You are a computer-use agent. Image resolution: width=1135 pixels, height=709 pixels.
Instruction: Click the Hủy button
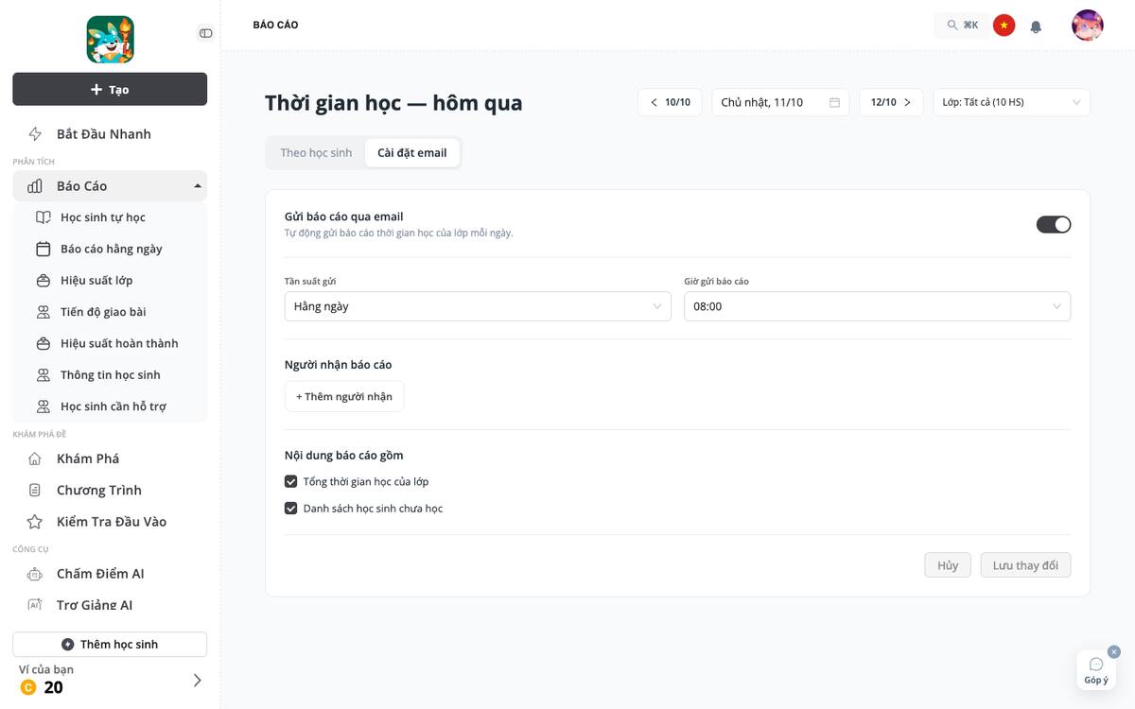(x=948, y=565)
